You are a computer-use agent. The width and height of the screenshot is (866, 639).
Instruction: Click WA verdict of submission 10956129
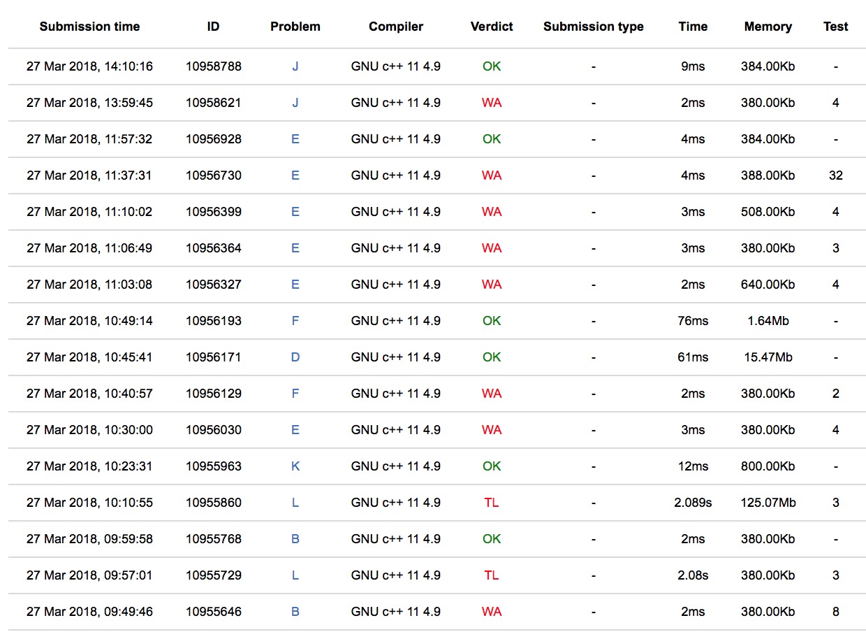pyautogui.click(x=492, y=394)
